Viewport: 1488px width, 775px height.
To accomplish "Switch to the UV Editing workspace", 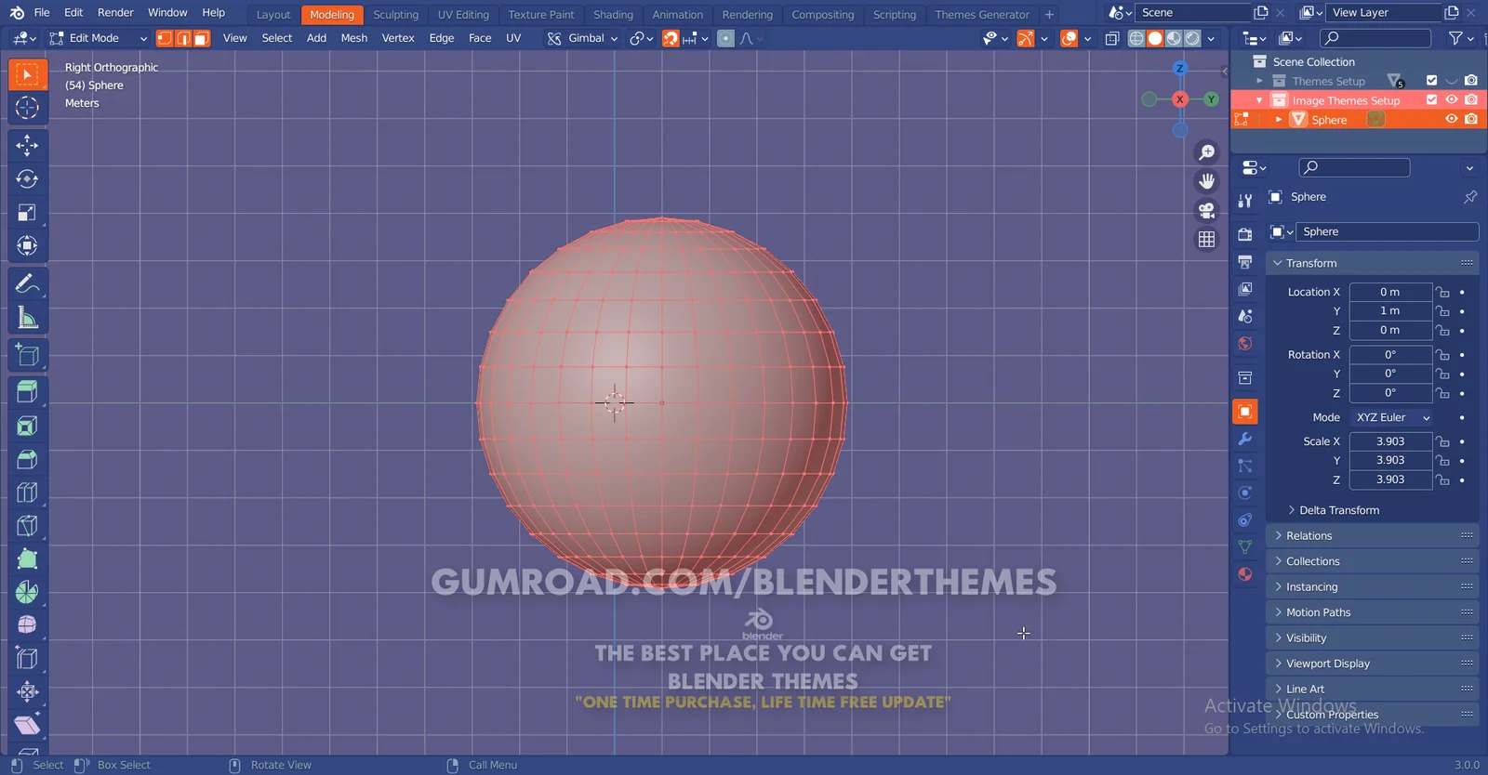I will pos(463,15).
